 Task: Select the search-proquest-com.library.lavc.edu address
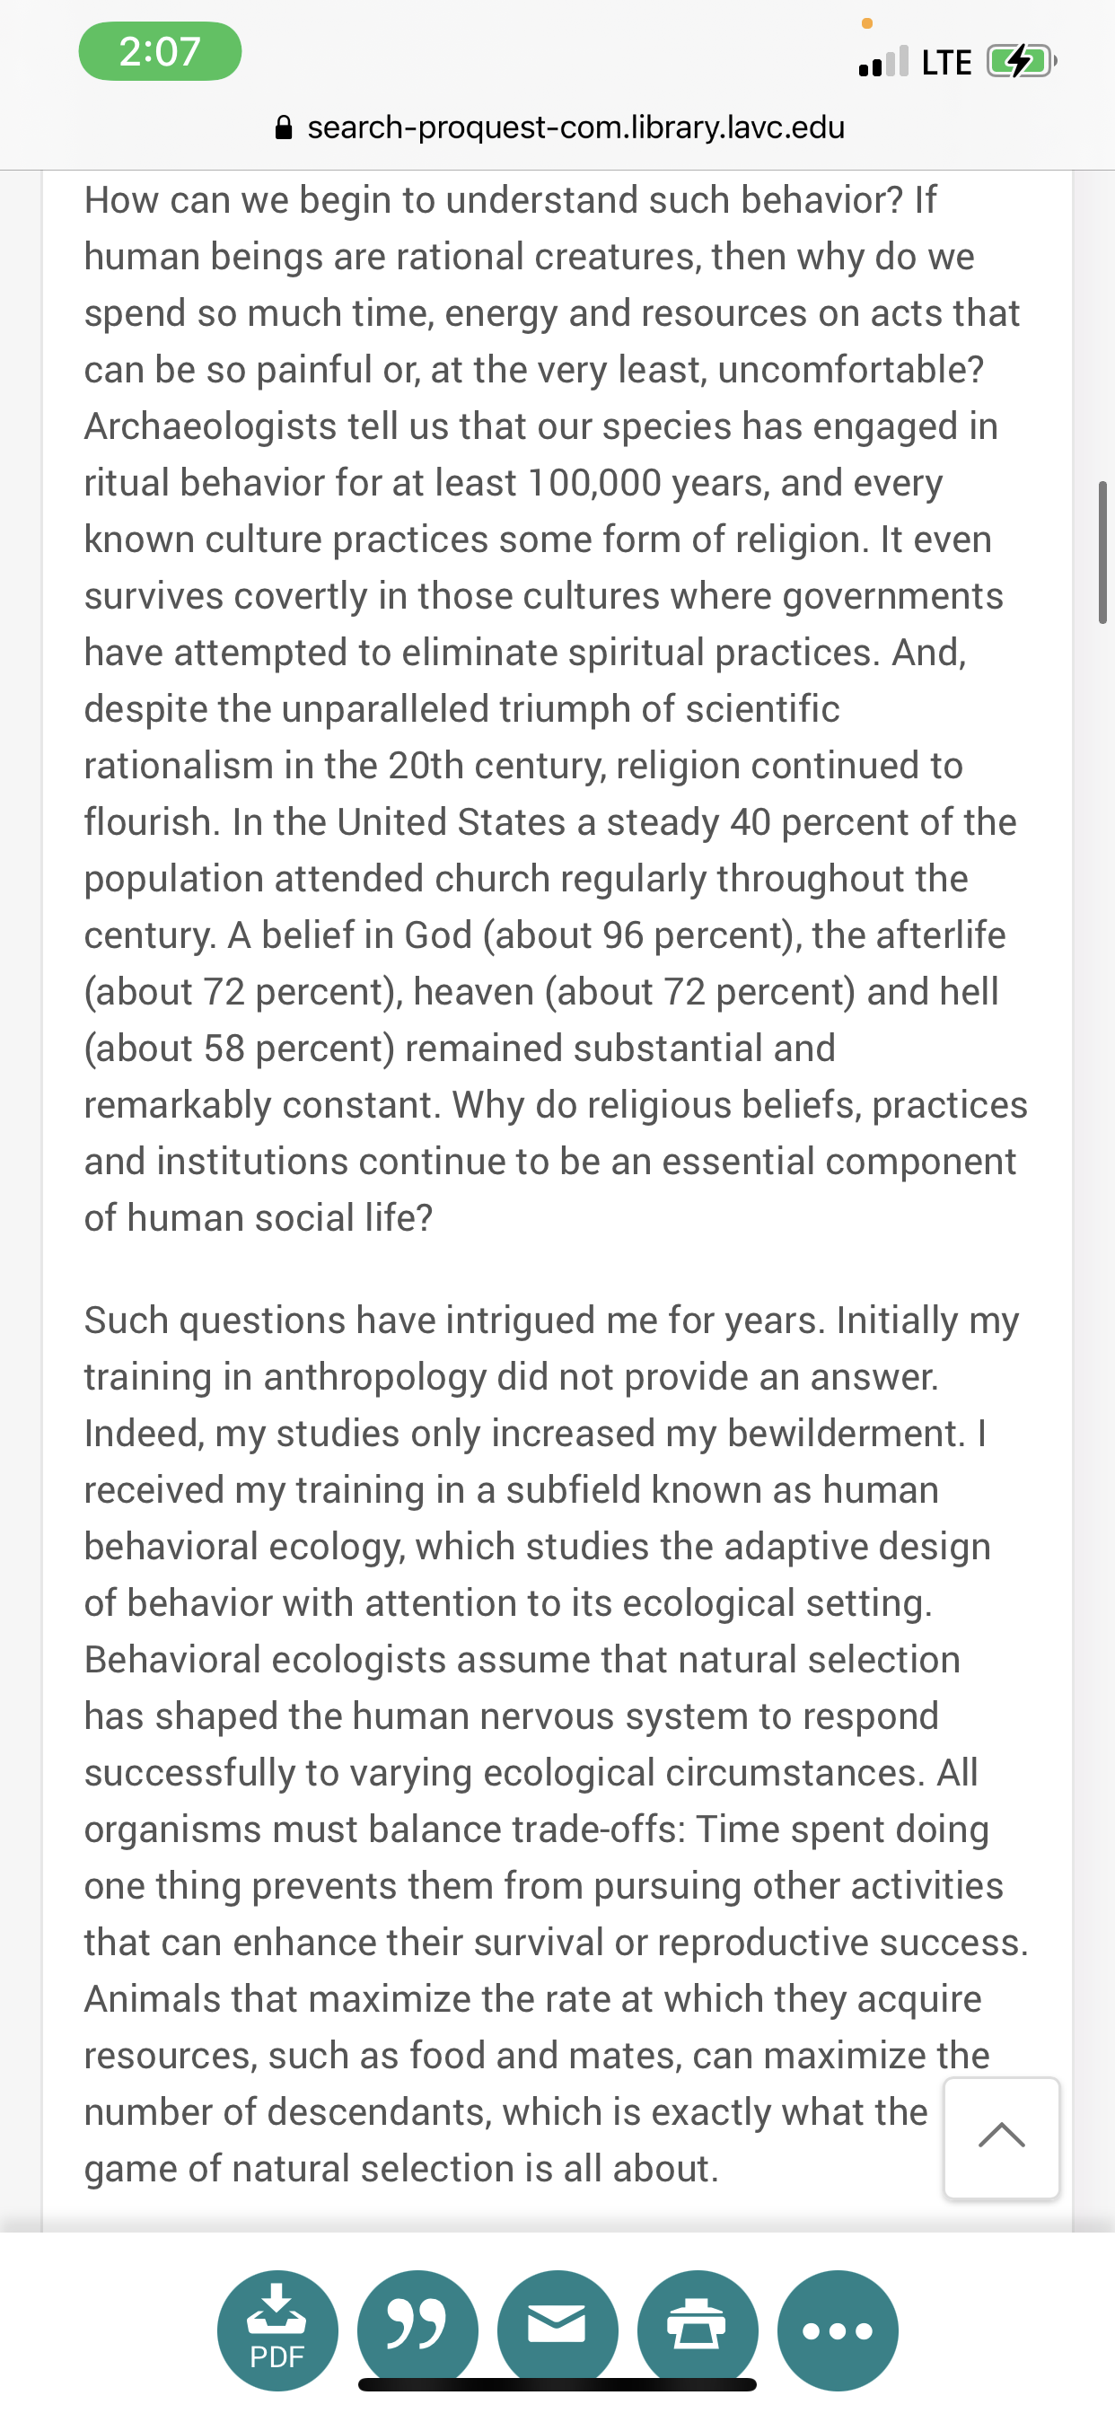(575, 127)
